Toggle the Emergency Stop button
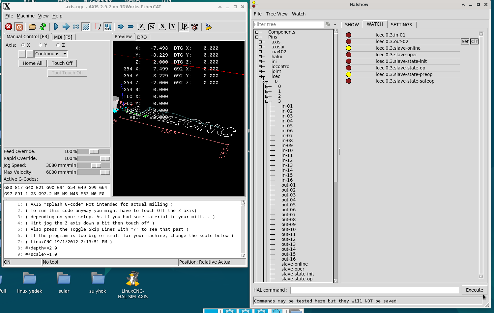The image size is (494, 313). (x=9, y=27)
